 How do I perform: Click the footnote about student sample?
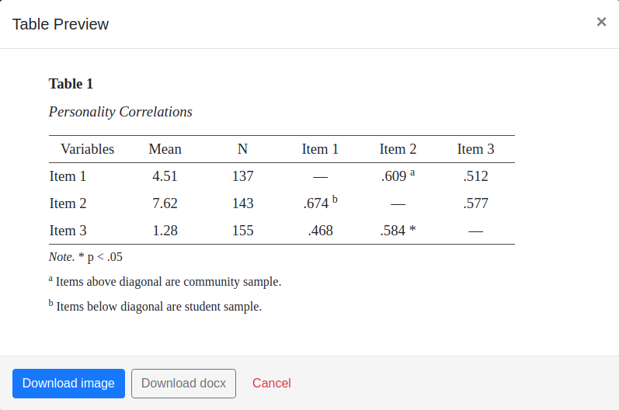[x=155, y=306]
